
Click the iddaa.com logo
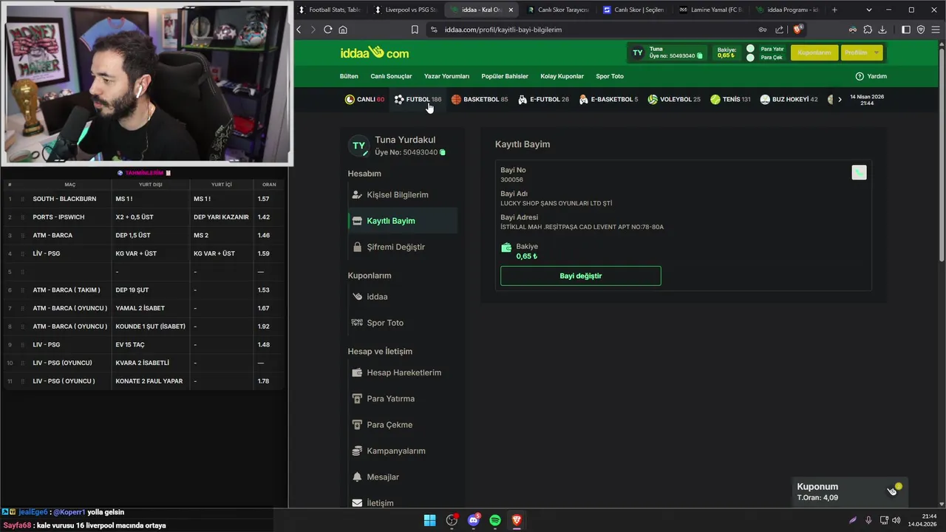374,52
